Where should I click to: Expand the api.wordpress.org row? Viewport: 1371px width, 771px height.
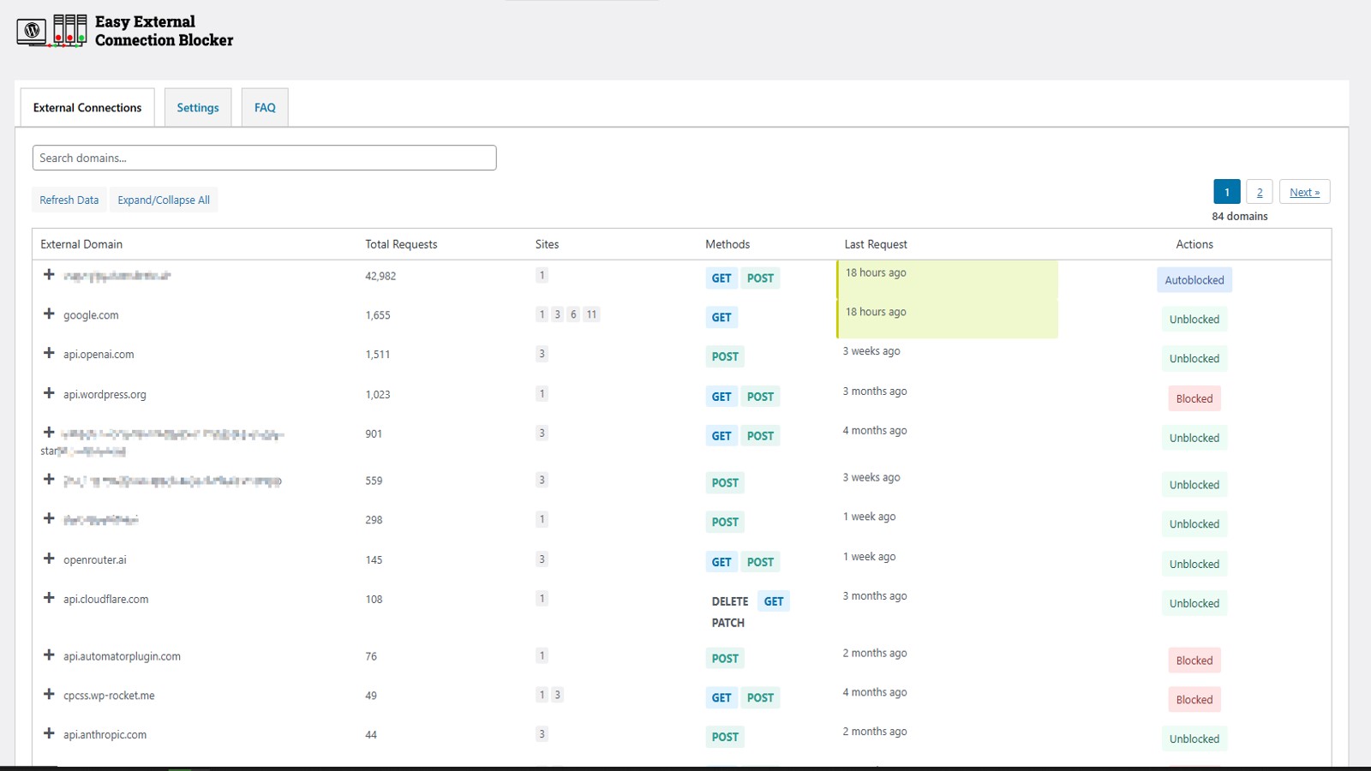(49, 393)
